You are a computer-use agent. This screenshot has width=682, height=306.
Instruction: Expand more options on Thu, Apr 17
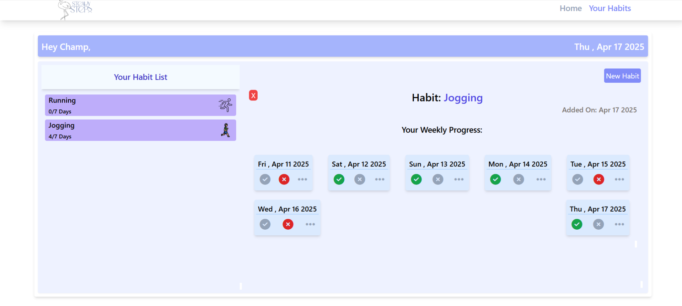click(619, 224)
